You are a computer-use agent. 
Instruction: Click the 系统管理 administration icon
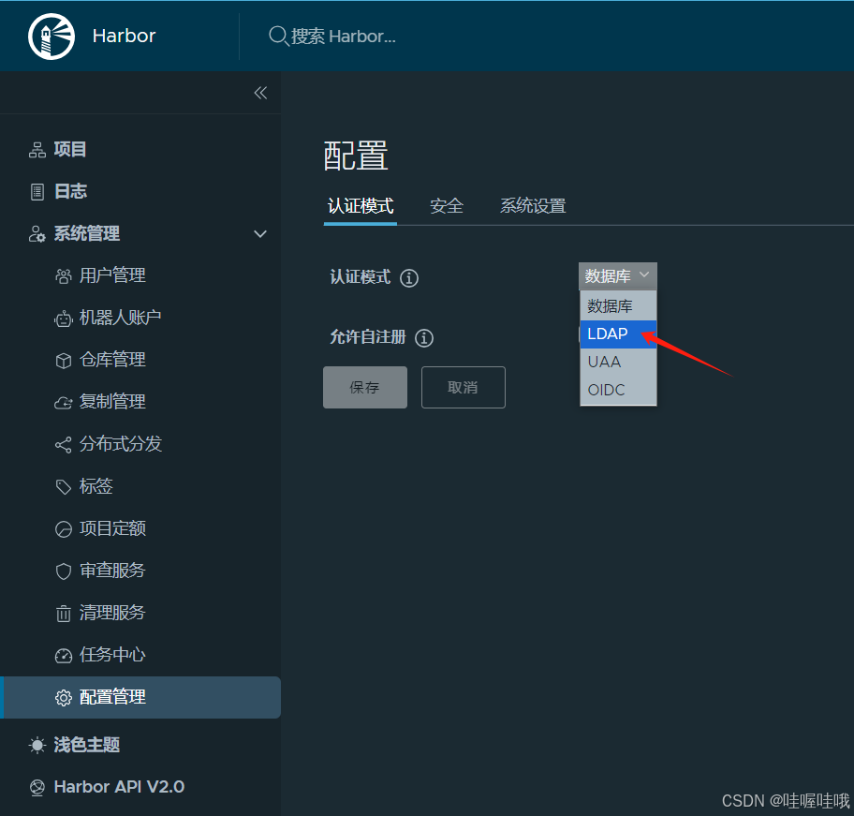click(37, 233)
